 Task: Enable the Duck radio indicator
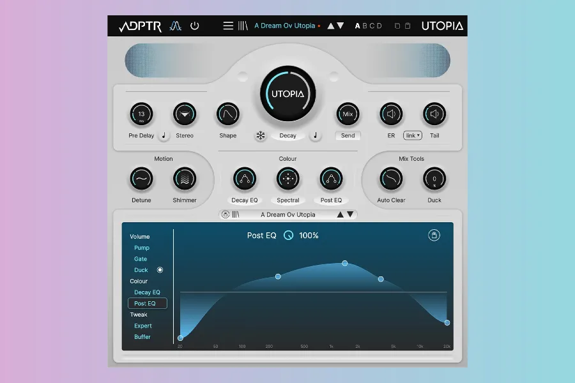[160, 270]
